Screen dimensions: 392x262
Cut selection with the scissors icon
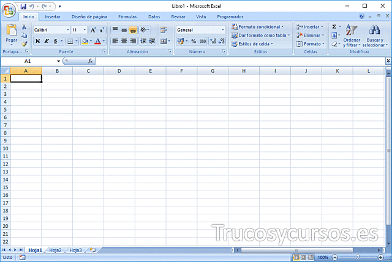tap(24, 27)
